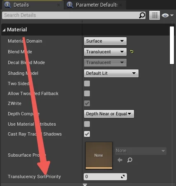
Task: Click the Parameter Defaults tab icon
Action: (70, 5)
